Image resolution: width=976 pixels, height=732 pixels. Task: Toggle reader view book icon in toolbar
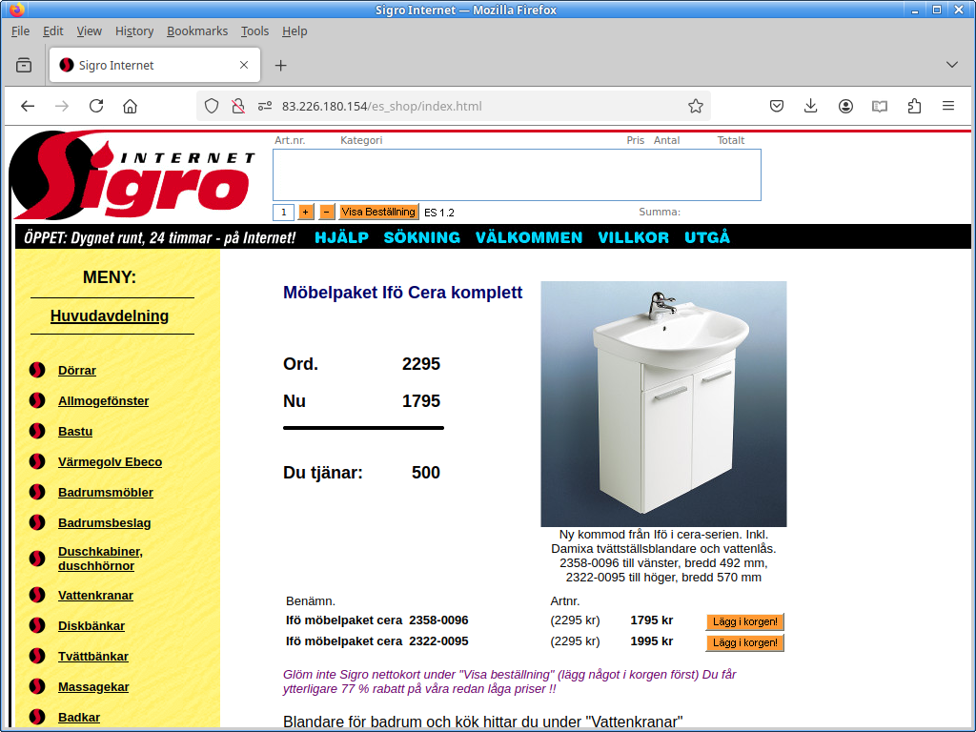tap(880, 106)
